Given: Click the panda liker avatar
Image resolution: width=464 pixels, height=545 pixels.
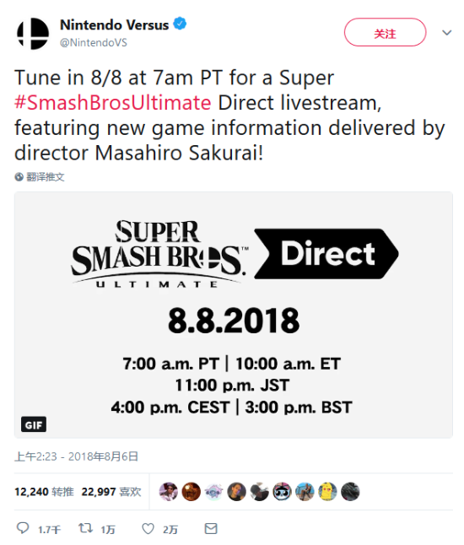Looking at the screenshot, I should [282, 492].
